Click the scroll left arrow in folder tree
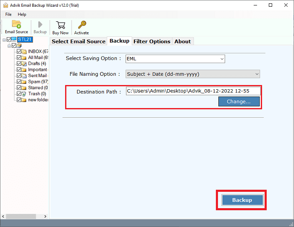This screenshot has height=227, width=294. (3, 217)
